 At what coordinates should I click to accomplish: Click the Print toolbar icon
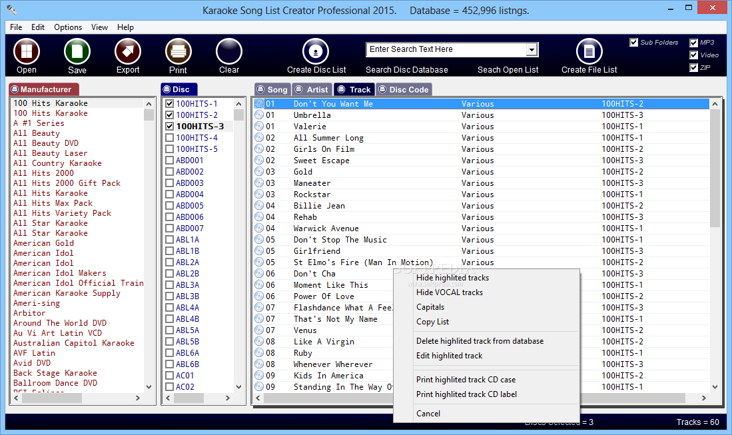point(179,51)
